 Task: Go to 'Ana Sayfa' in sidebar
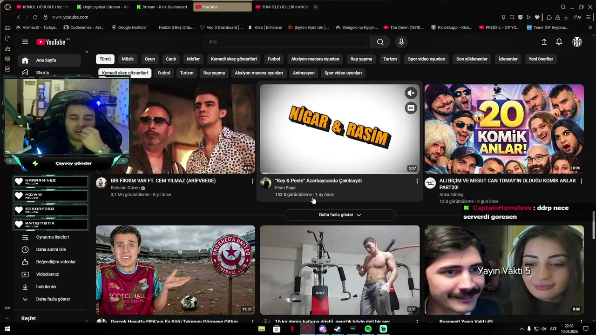(49, 60)
